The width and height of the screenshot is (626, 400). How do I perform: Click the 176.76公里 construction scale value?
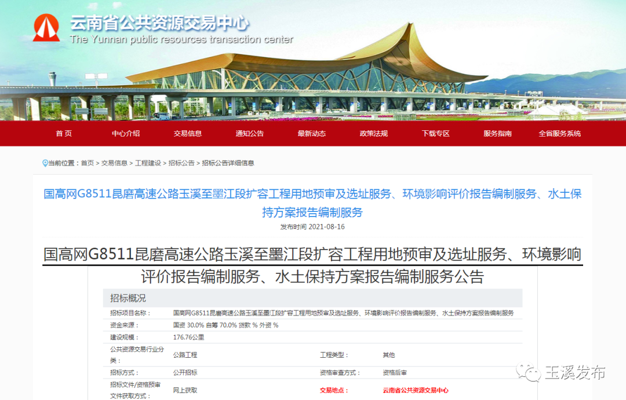(188, 337)
